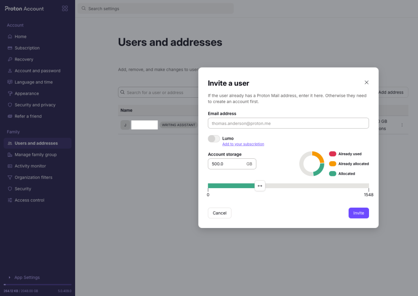Viewport: 418px width, 296px height.
Task: Click the Activity monitor icon
Action: [10, 166]
